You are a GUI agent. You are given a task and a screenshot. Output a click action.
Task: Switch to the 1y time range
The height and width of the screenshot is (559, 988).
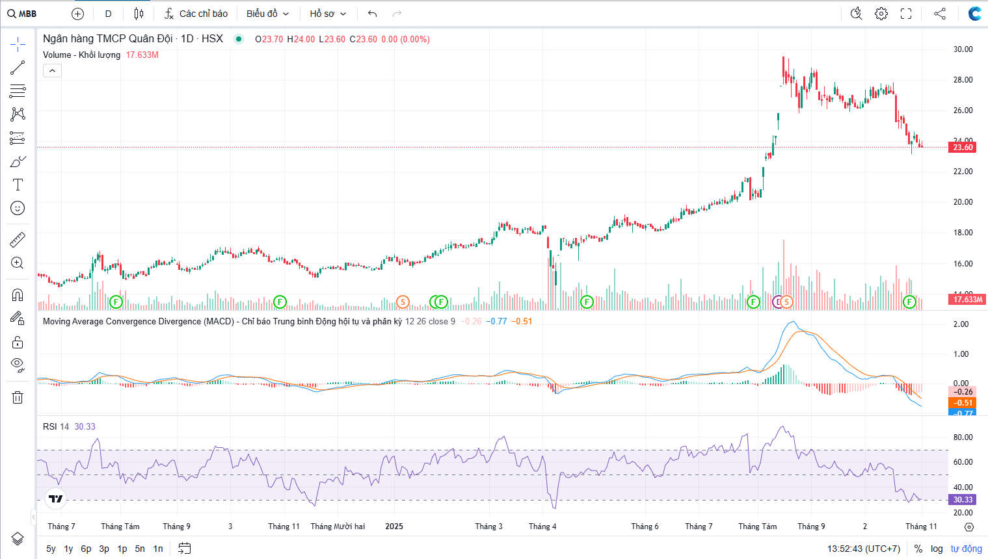(x=68, y=549)
